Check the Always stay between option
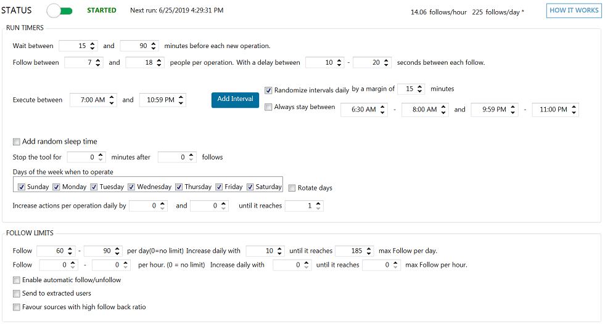605x324 pixels. coord(268,107)
